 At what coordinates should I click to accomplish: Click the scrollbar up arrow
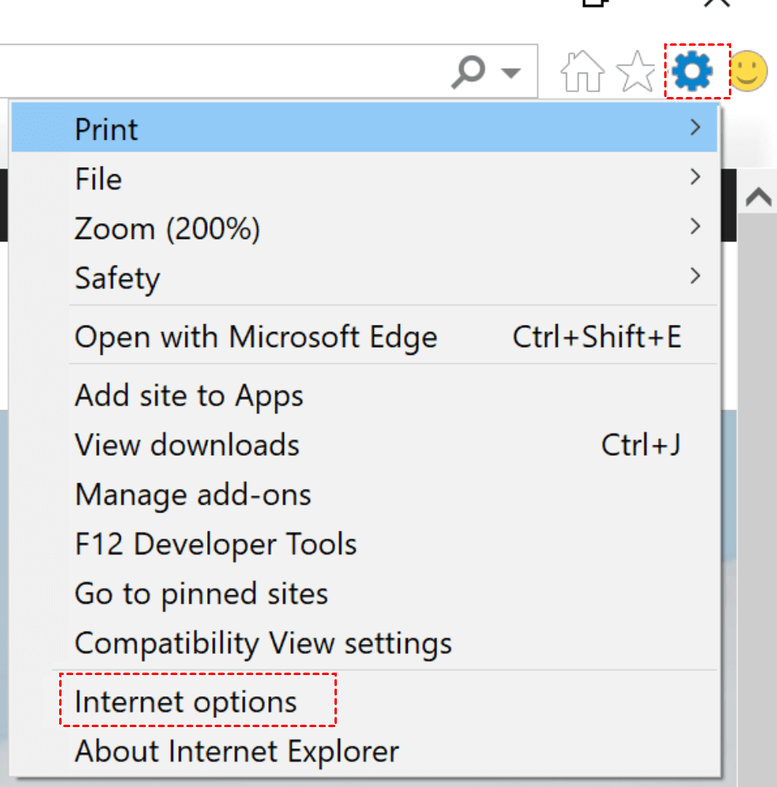pyautogui.click(x=758, y=197)
